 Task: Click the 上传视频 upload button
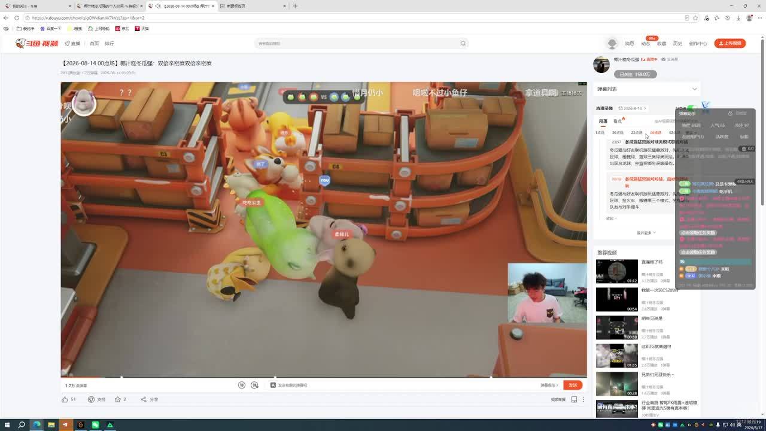(729, 43)
